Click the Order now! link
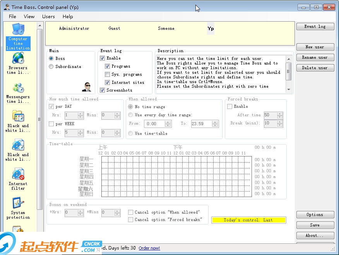The height and width of the screenshot is (255, 339). [x=149, y=248]
